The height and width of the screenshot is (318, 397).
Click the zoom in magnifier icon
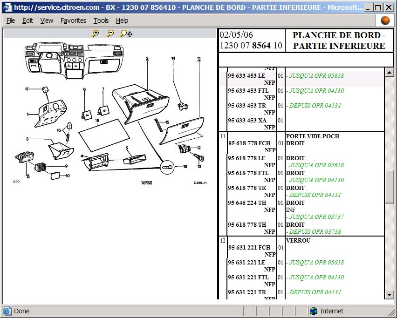point(96,34)
